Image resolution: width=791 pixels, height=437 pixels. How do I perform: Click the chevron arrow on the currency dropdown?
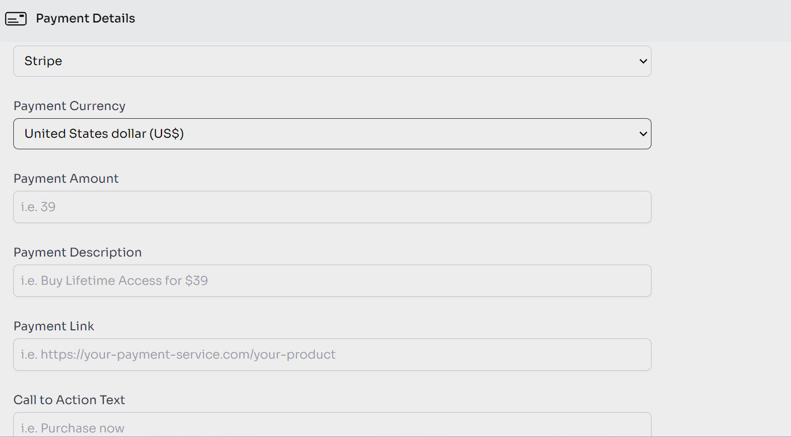[643, 134]
